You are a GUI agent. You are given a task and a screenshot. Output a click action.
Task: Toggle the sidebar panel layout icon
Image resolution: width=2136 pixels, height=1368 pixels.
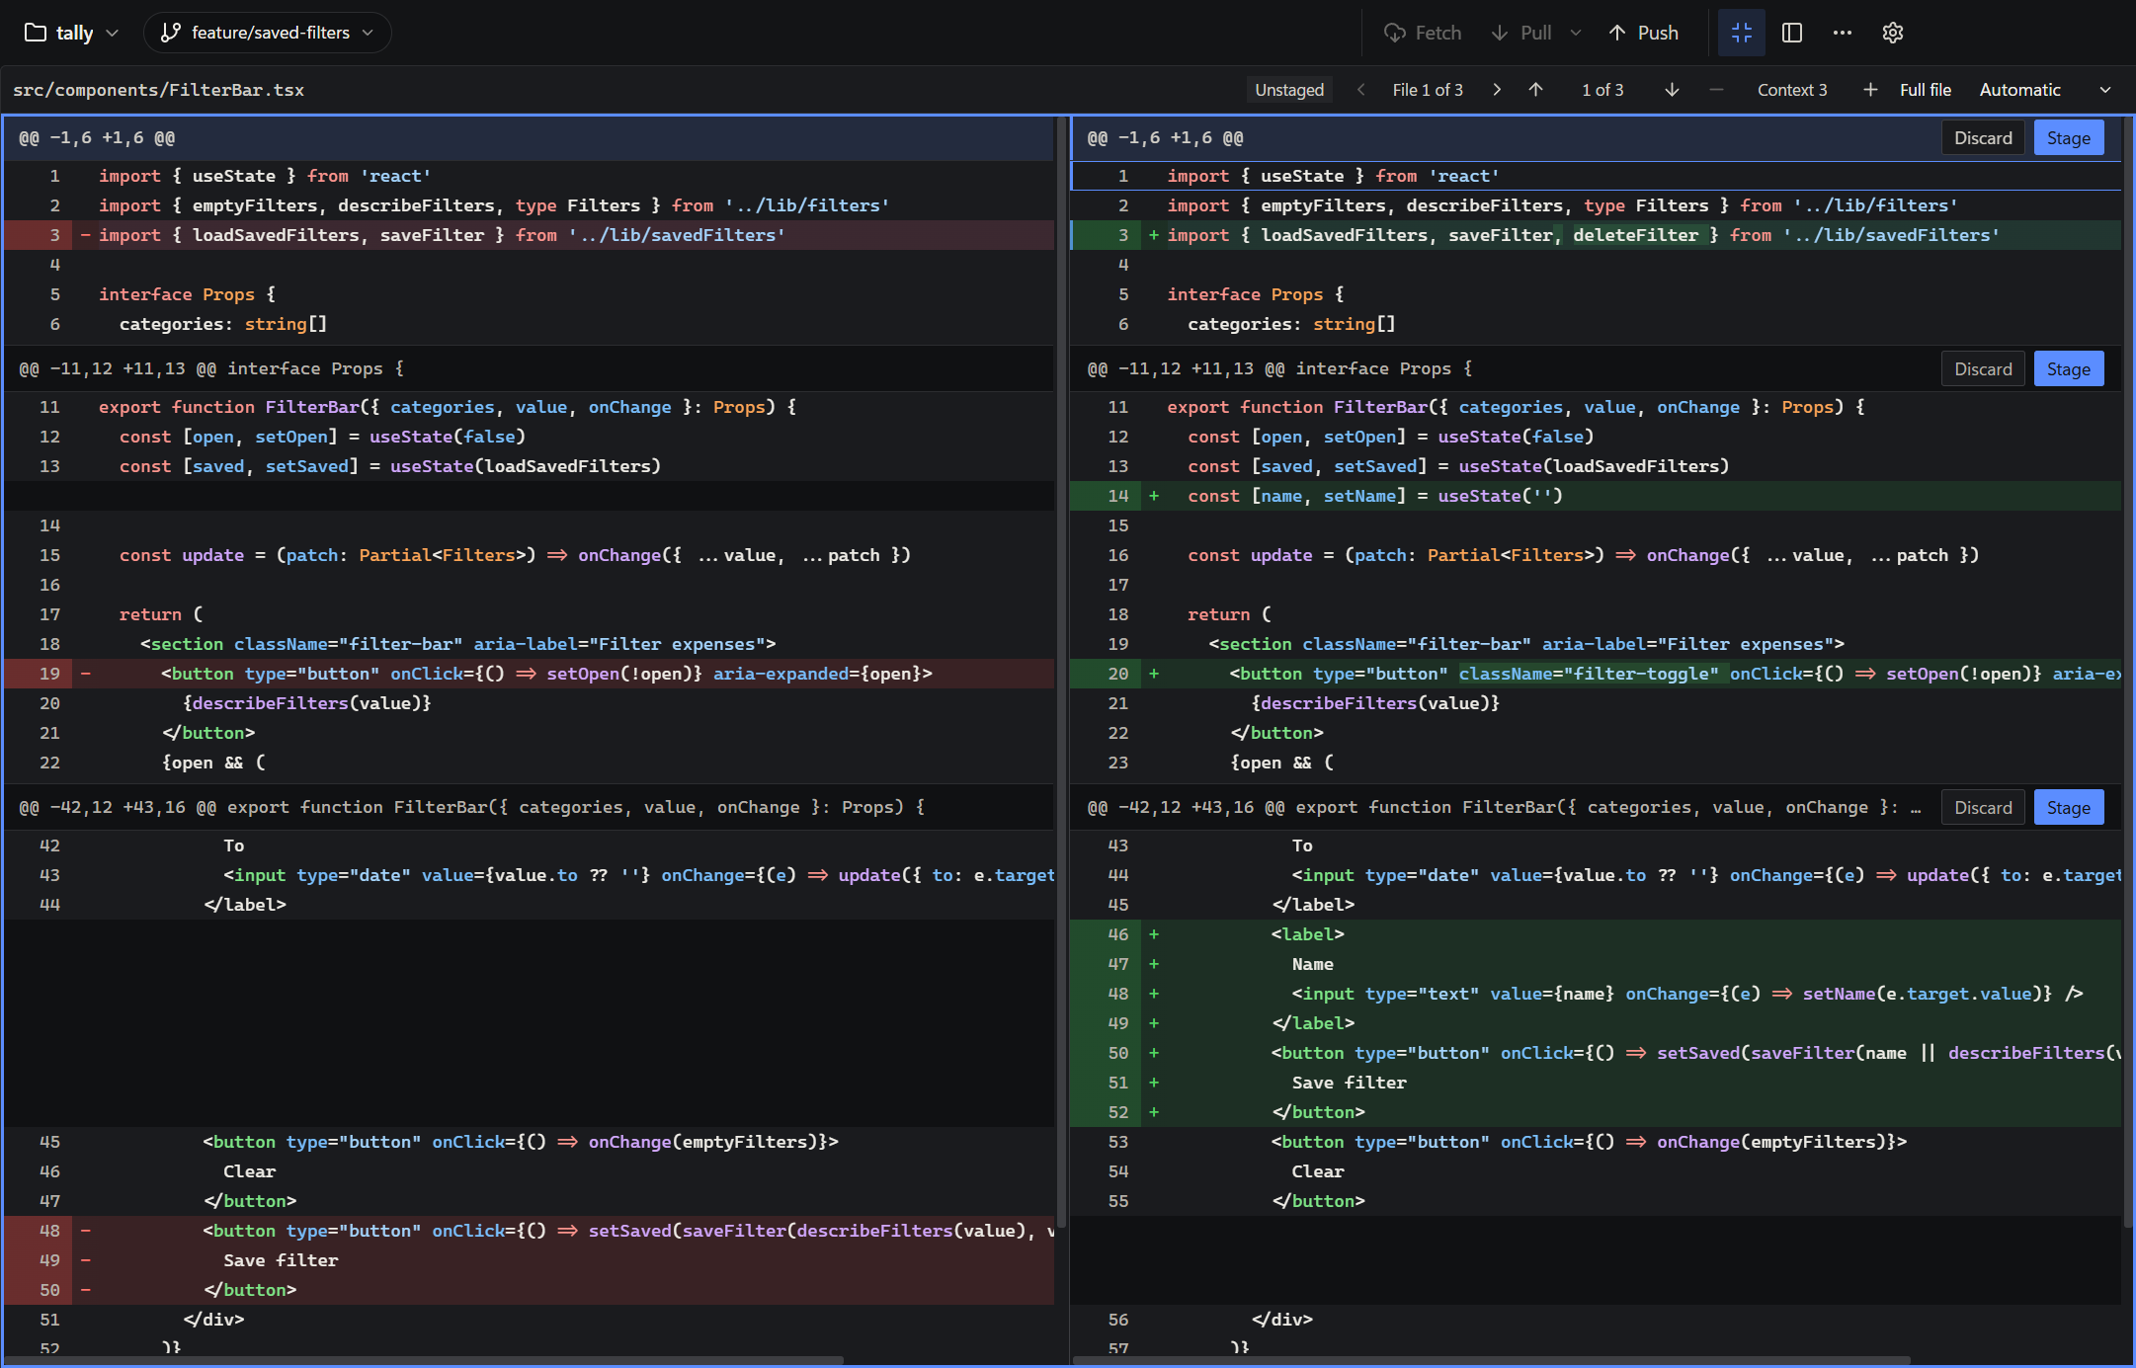tap(1792, 33)
